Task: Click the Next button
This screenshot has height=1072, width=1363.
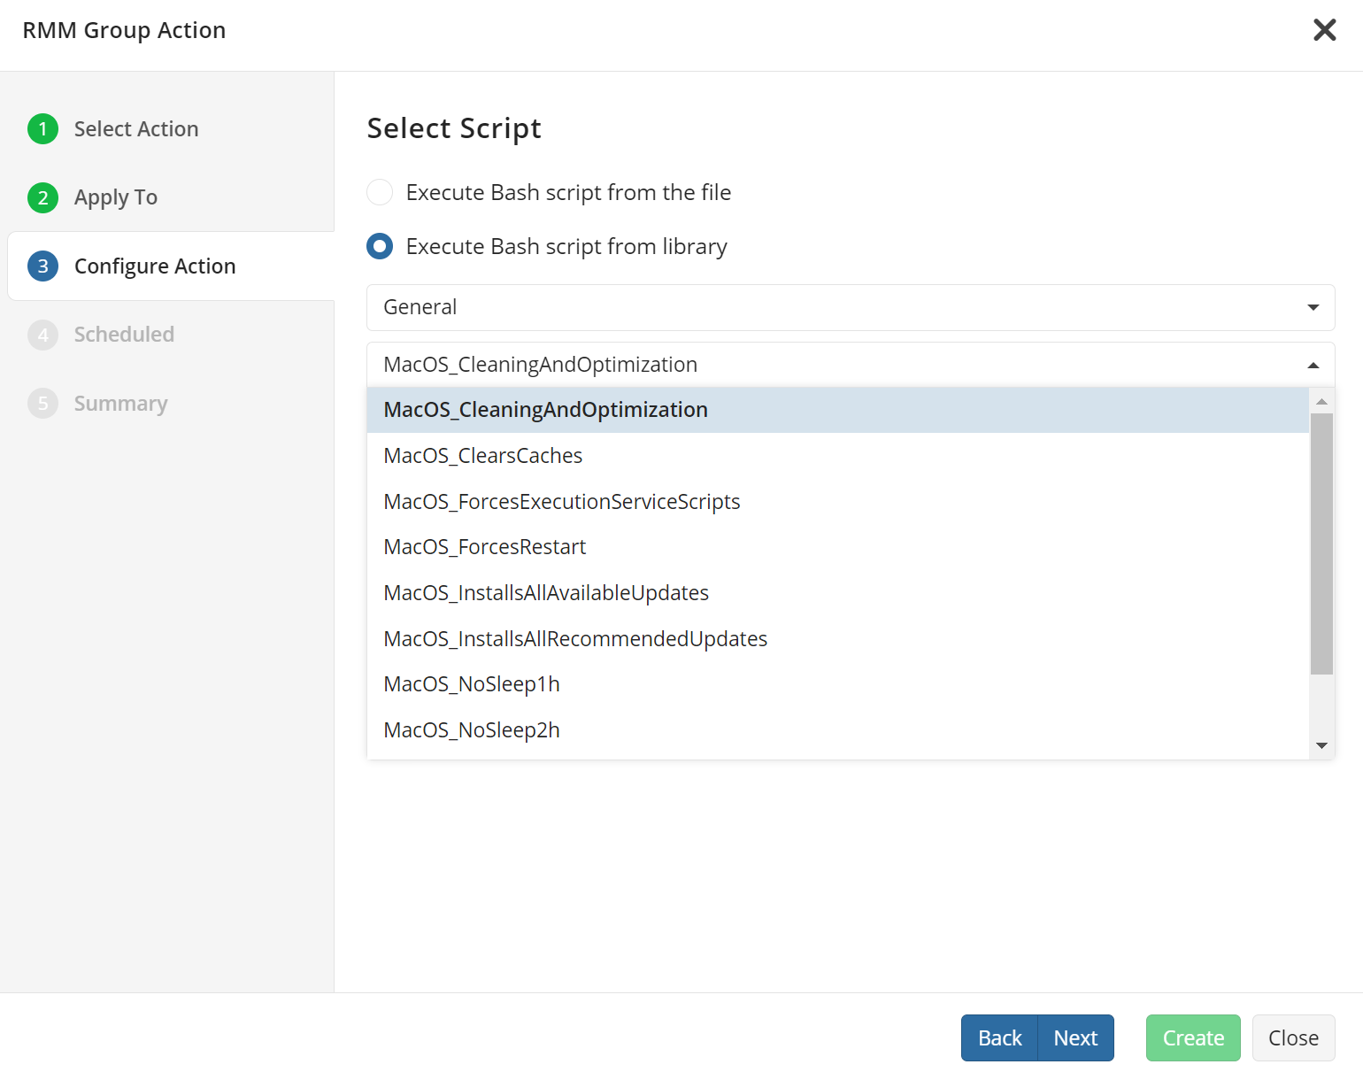Action: tap(1075, 1037)
